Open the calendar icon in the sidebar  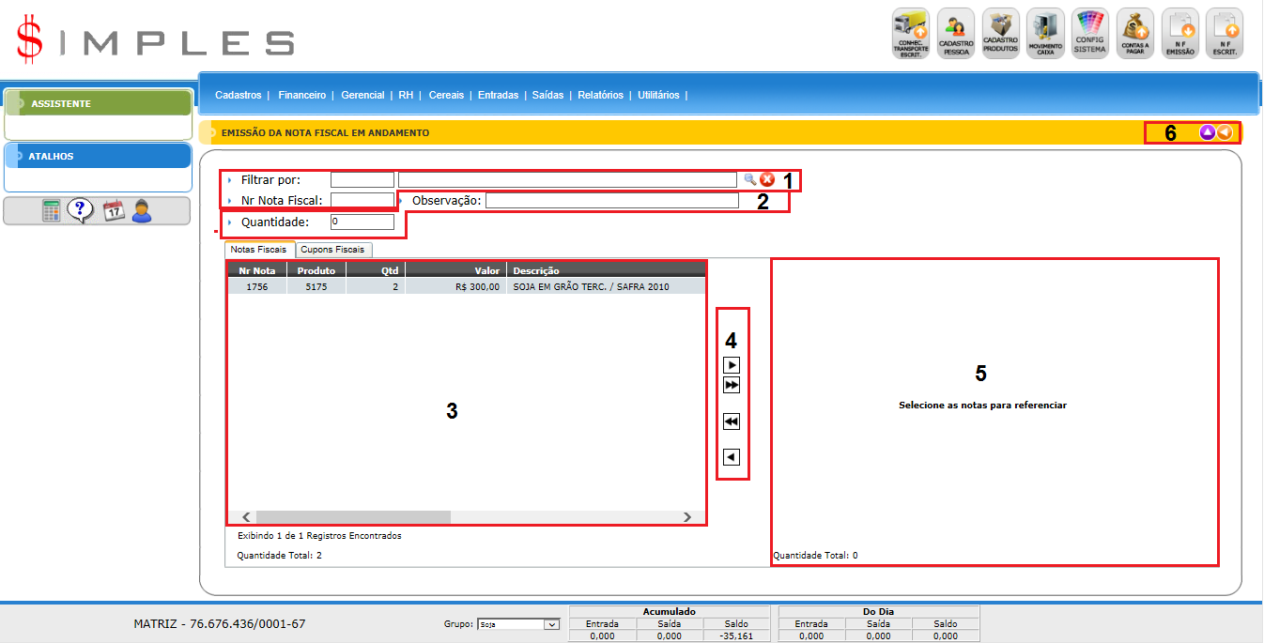(113, 211)
